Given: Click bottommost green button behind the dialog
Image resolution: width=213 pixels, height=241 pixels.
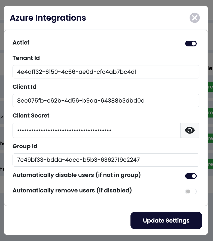Looking at the screenshot, I should [210, 164].
